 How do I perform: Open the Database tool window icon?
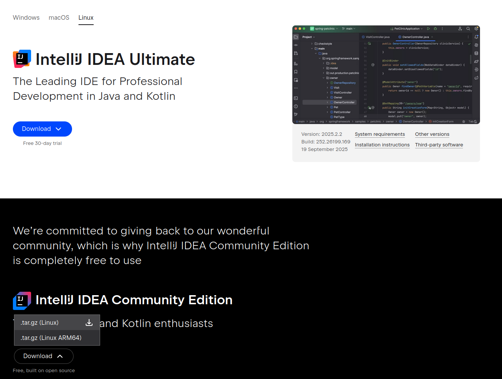pos(476,53)
